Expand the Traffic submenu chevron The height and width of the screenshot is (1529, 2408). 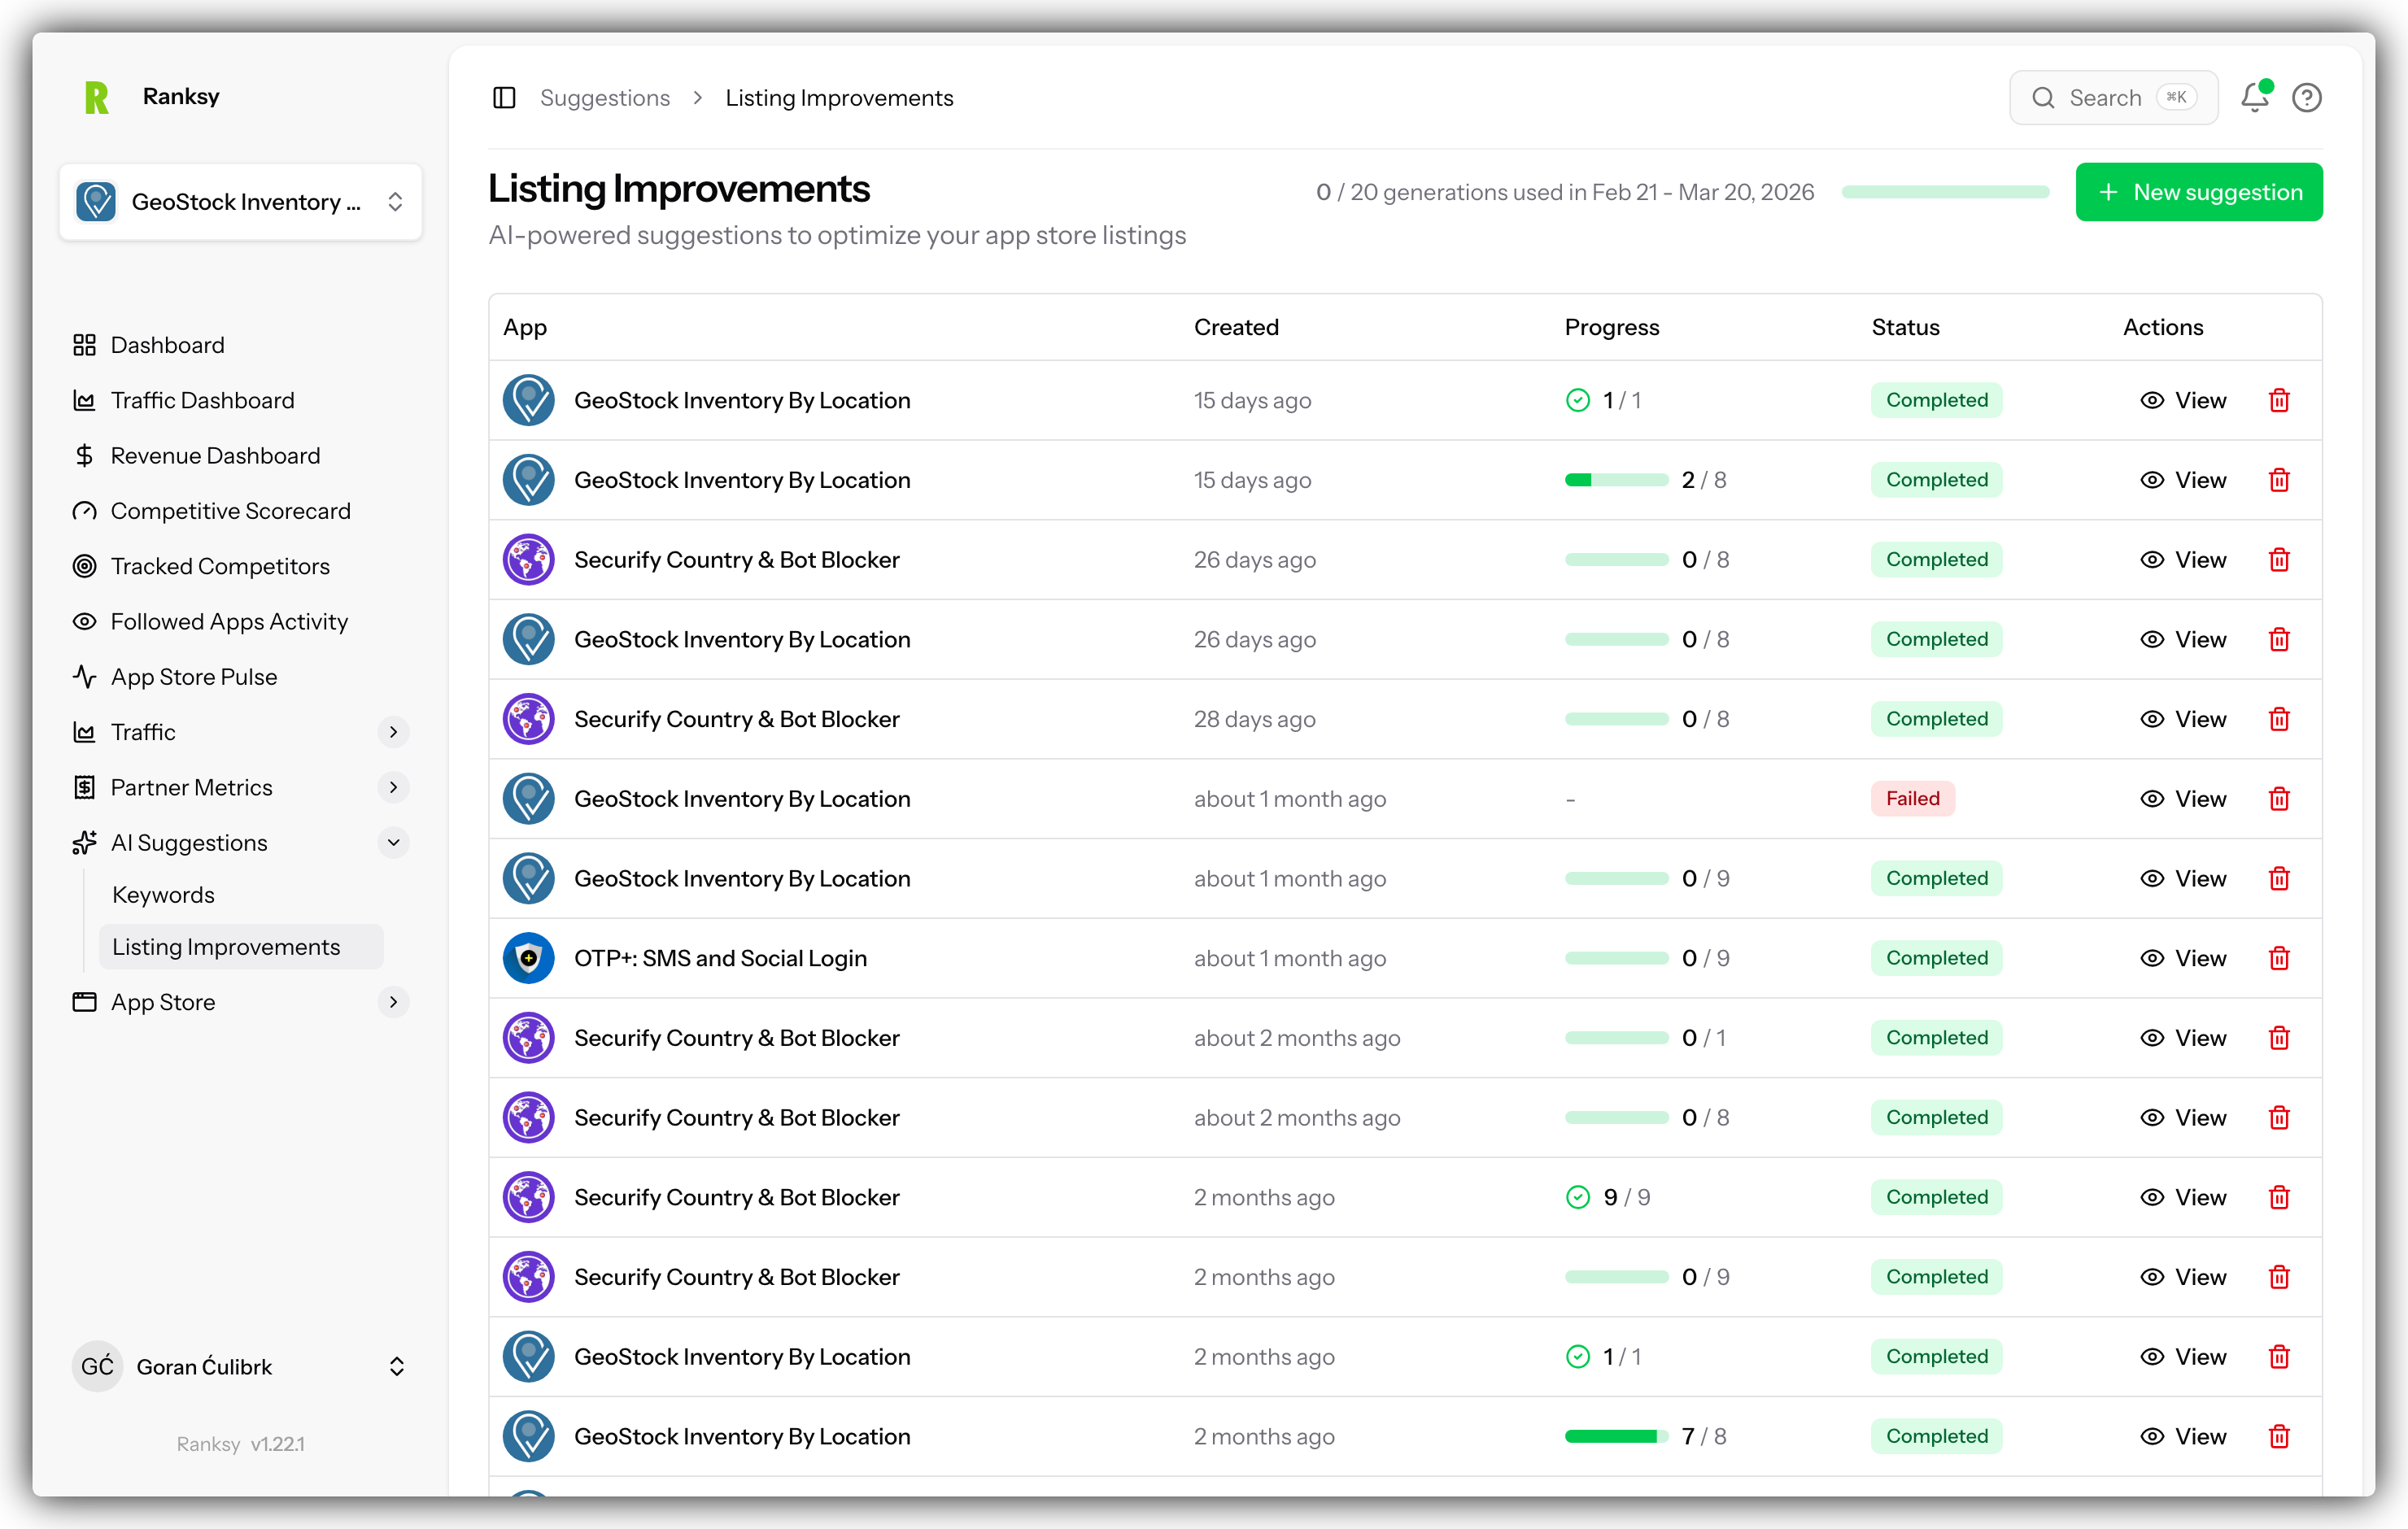(393, 732)
